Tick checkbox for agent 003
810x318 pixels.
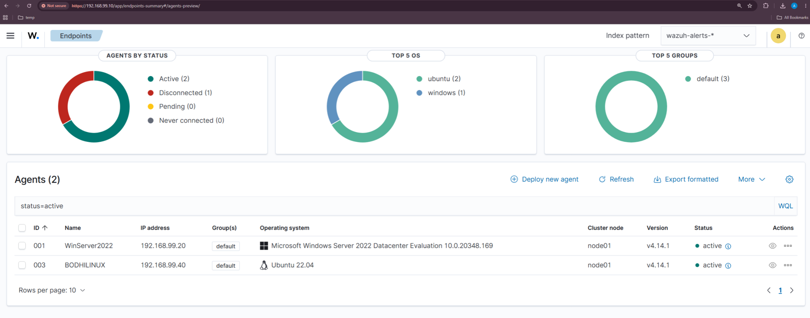pyautogui.click(x=22, y=265)
